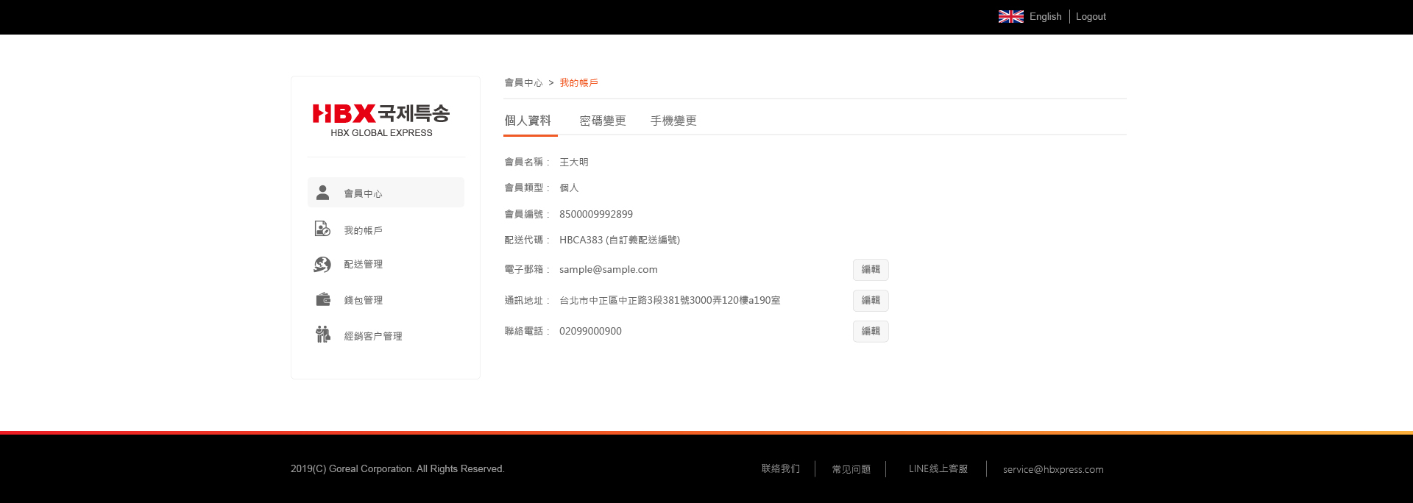Click the person icon beside 會員中心
The height and width of the screenshot is (503, 1413).
[x=322, y=193]
